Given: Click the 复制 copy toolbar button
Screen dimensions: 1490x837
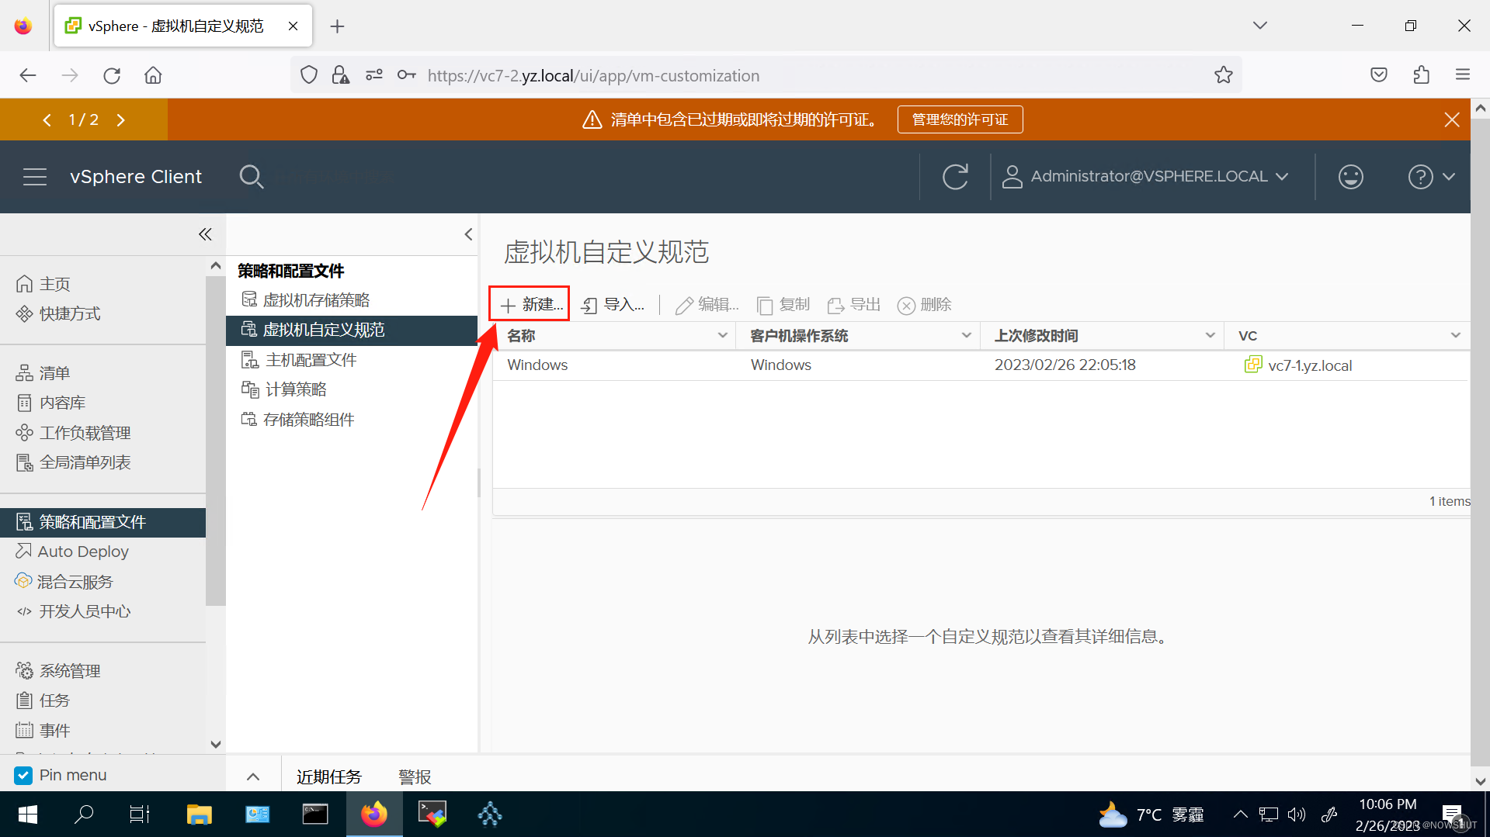Looking at the screenshot, I should pyautogui.click(x=783, y=305).
